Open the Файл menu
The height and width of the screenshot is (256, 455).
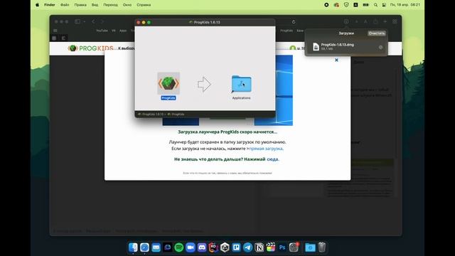point(65,5)
